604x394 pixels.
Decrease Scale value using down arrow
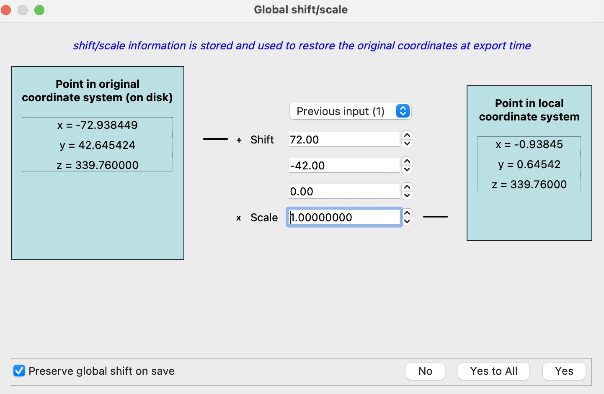click(407, 222)
